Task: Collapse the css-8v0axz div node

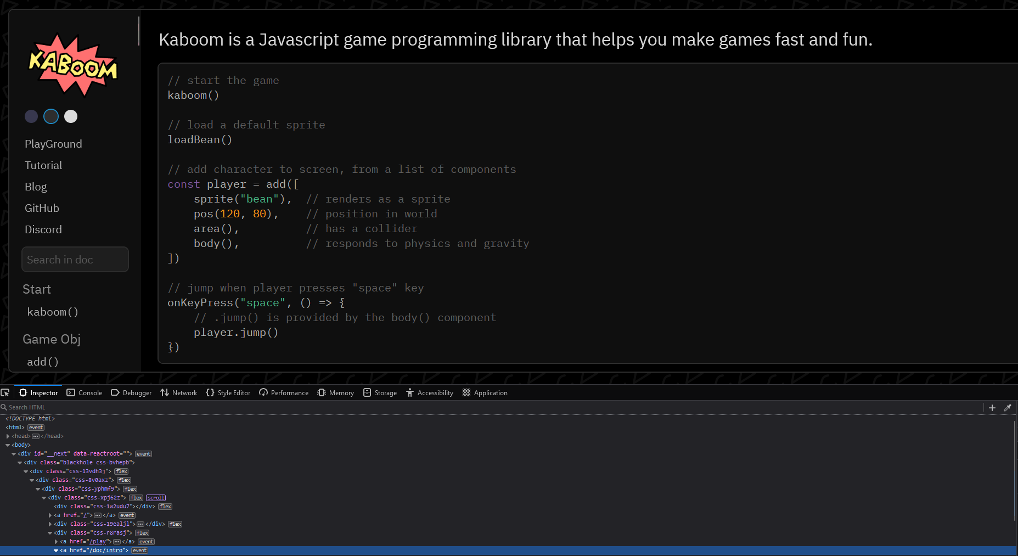Action: point(32,480)
